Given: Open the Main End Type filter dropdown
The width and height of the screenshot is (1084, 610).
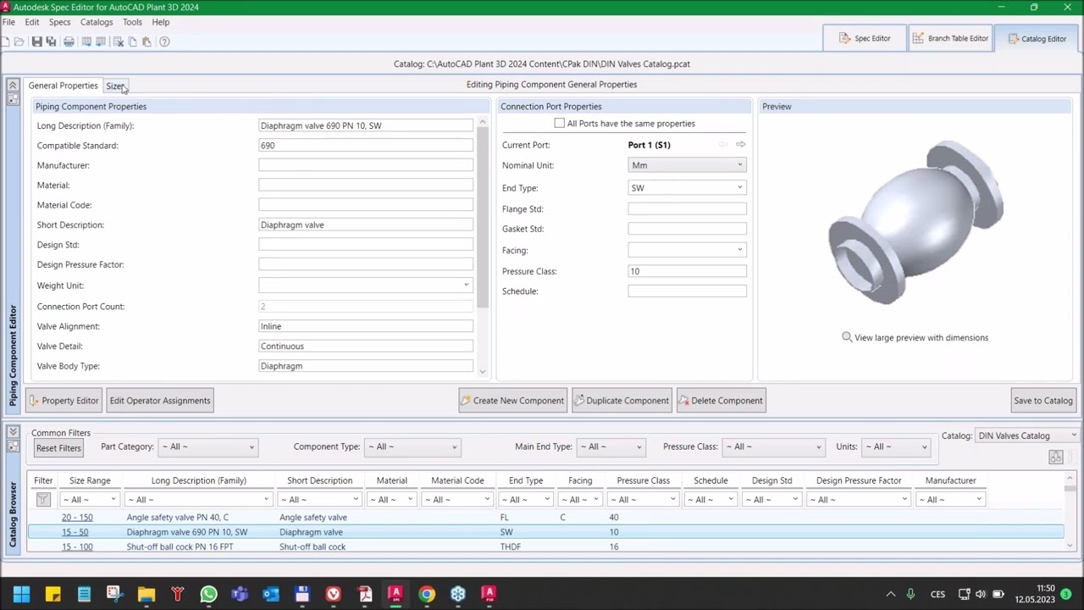Looking at the screenshot, I should 610,447.
